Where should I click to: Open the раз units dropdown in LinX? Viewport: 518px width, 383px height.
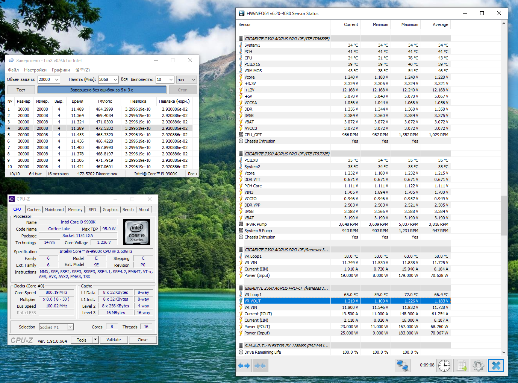coord(194,79)
